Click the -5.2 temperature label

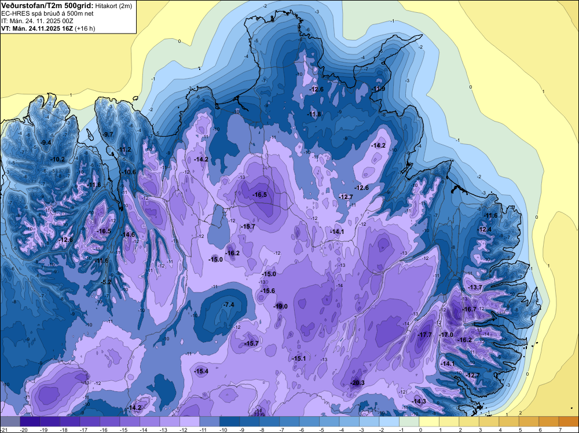[106, 282]
